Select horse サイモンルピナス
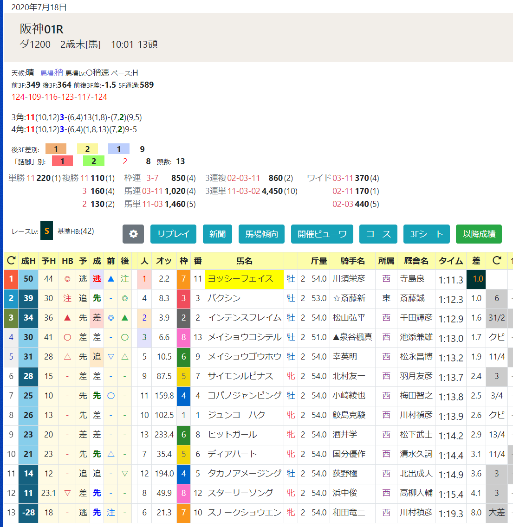 (240, 376)
